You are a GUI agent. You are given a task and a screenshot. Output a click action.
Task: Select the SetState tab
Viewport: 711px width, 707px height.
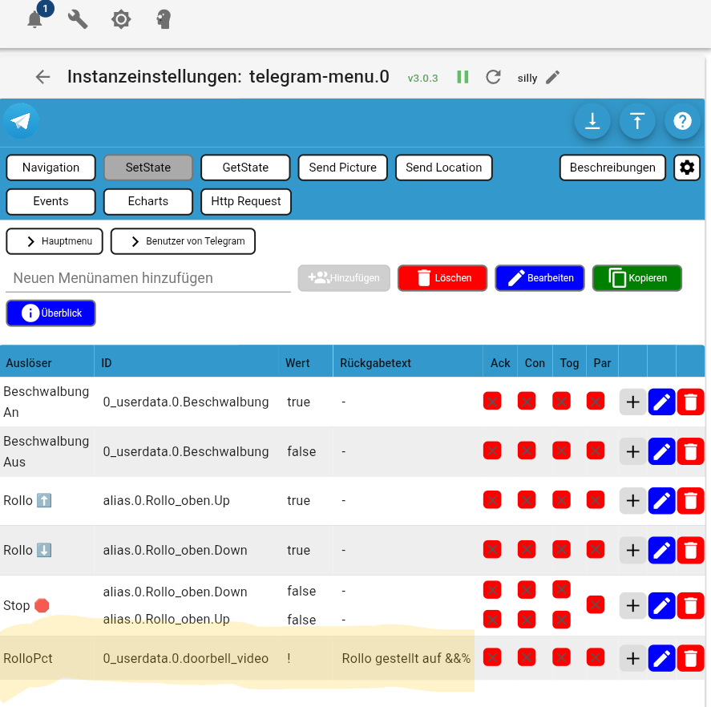tap(148, 168)
